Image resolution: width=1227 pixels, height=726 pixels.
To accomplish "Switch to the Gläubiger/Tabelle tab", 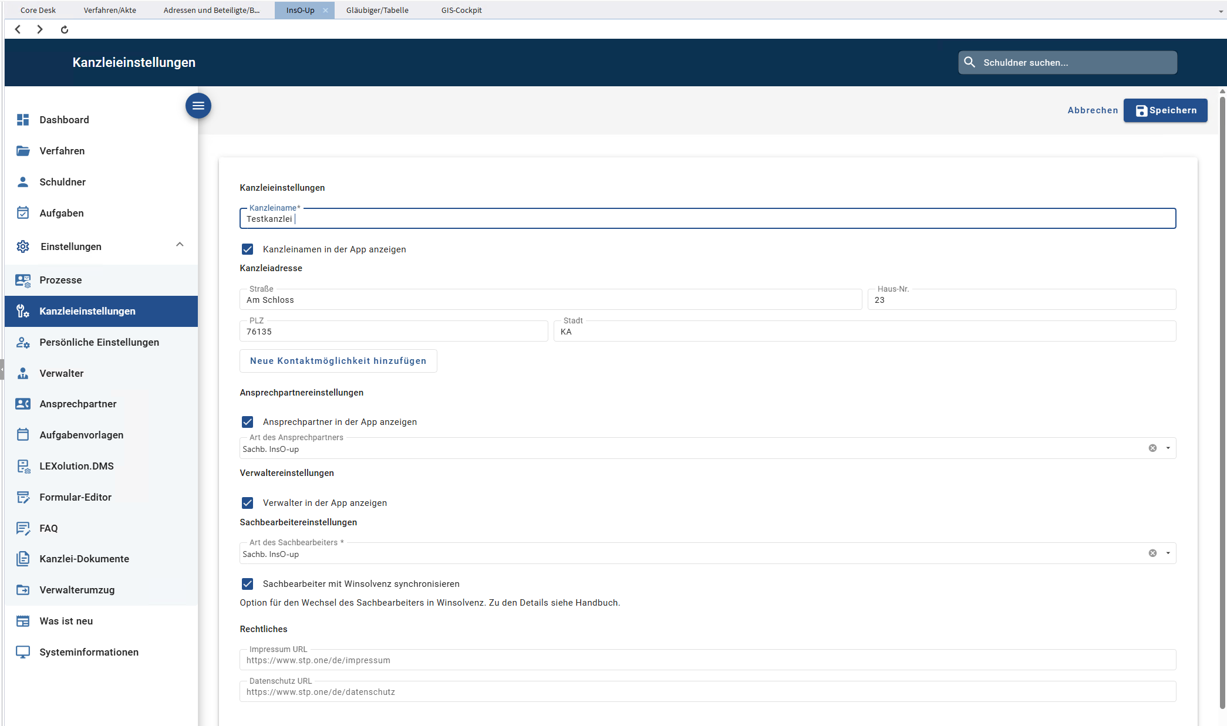I will (x=377, y=10).
